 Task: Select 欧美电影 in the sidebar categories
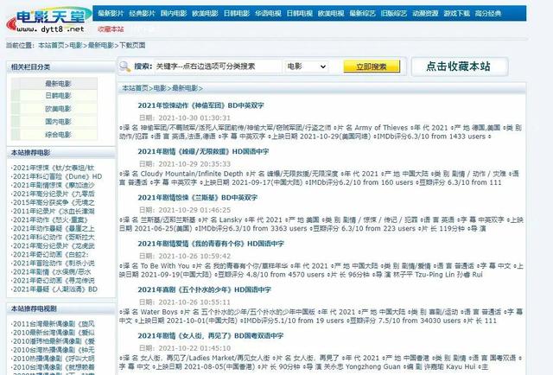pyautogui.click(x=58, y=109)
